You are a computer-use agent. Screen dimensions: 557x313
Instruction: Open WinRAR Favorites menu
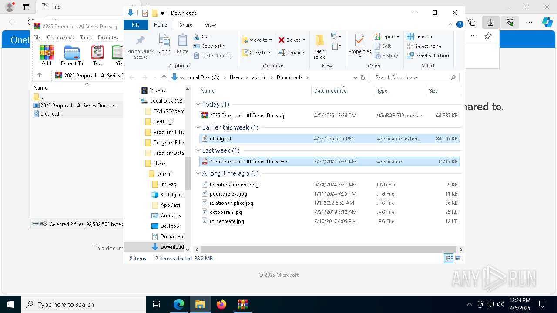[108, 37]
